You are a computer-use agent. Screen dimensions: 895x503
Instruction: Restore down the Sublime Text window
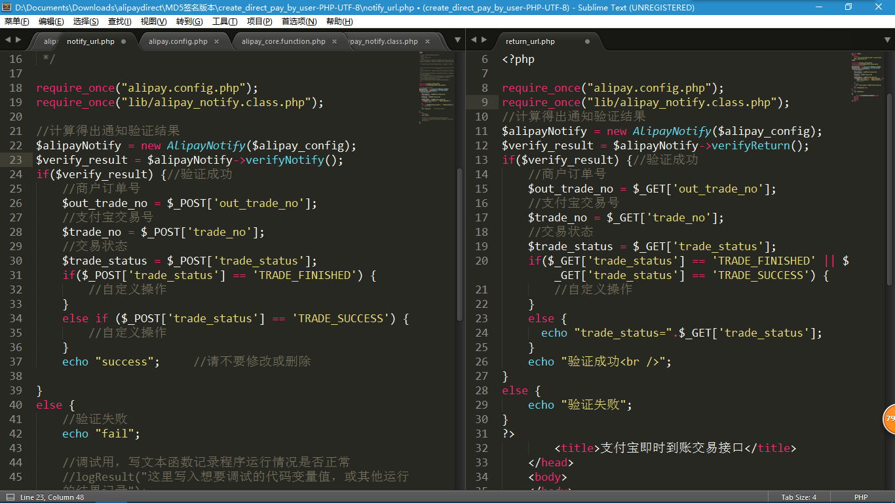(x=848, y=7)
